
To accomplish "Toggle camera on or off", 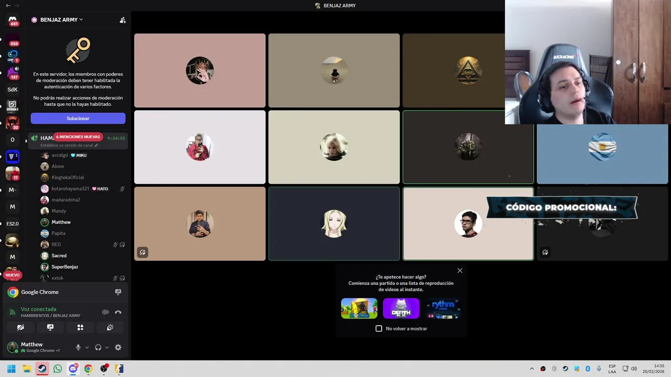I will point(20,327).
